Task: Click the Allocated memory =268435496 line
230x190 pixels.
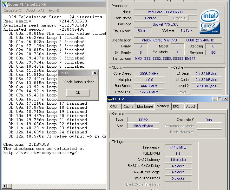Action: click(x=44, y=29)
